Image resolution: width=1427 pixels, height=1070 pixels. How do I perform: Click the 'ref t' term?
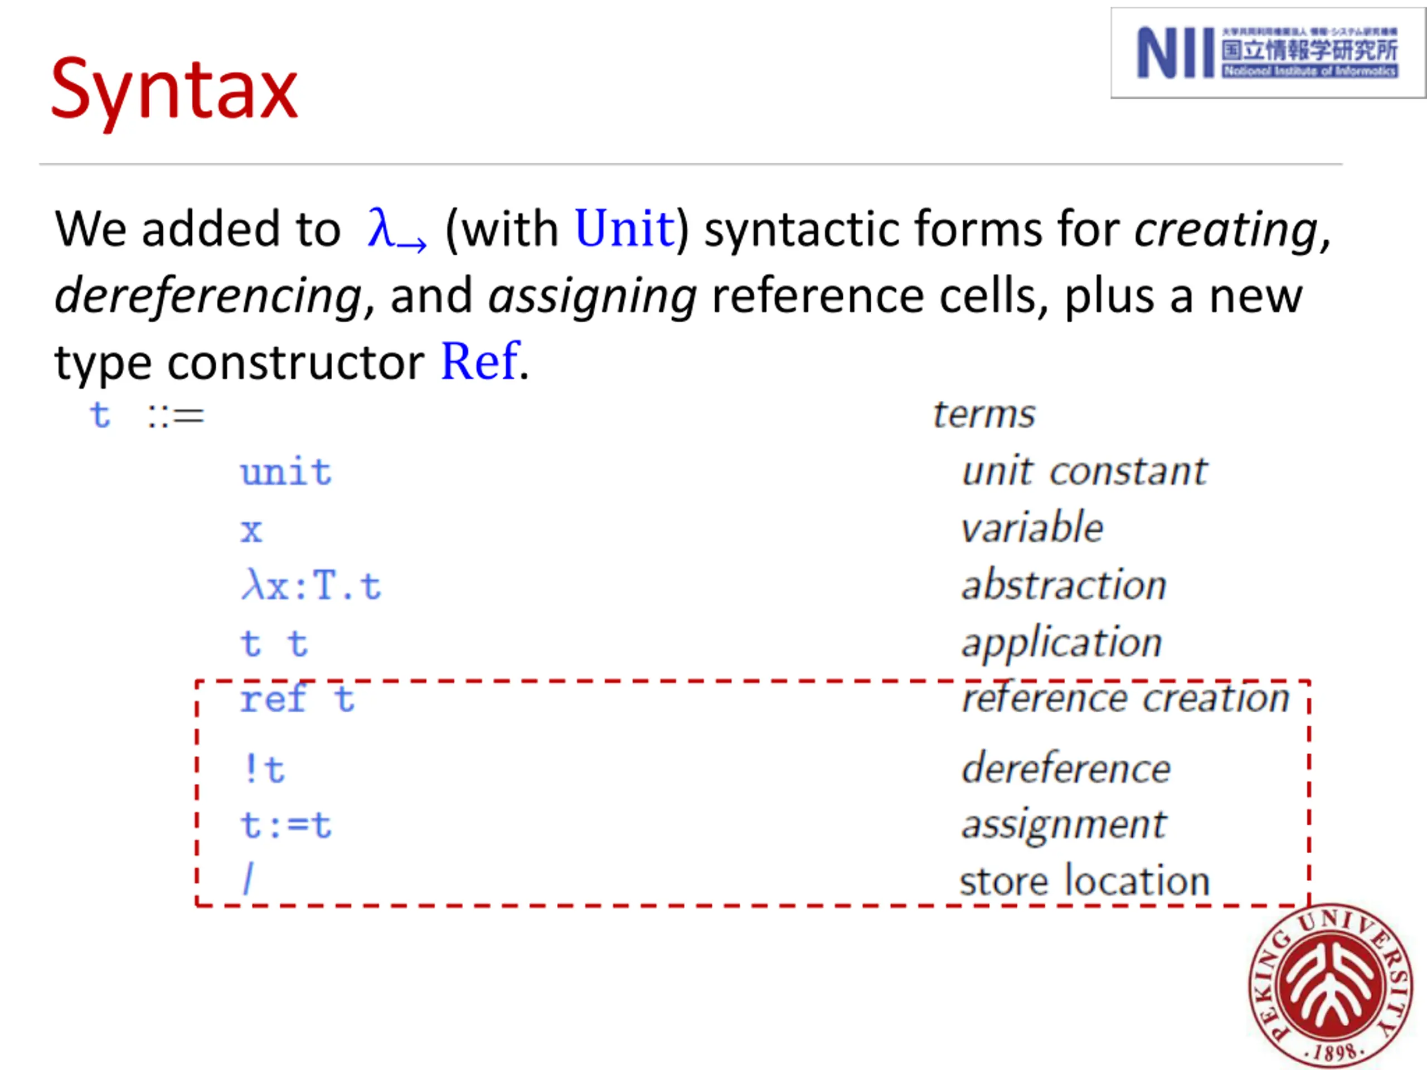coord(297,698)
